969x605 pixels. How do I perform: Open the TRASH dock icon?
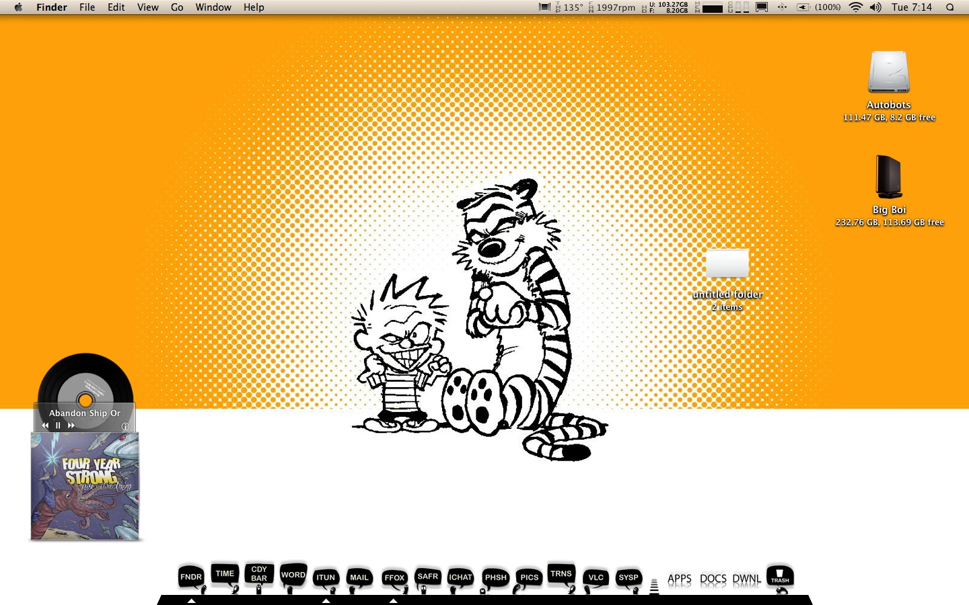[x=780, y=577]
